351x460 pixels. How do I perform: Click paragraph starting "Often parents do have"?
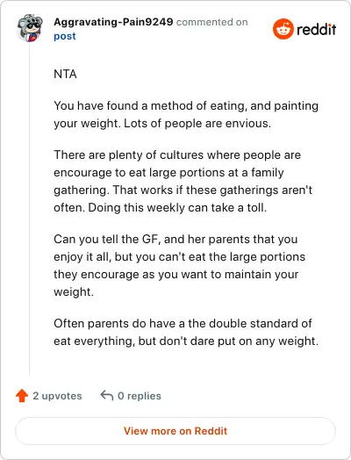186,332
